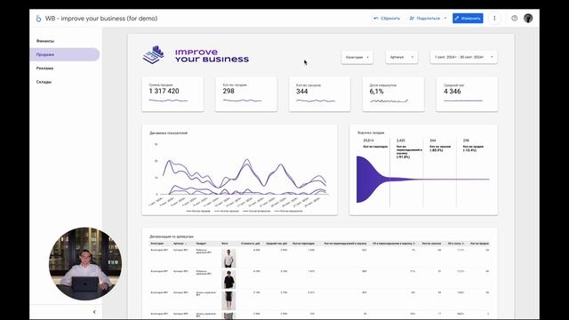Open the help question mark icon
This screenshot has width=569, height=320.
pyautogui.click(x=514, y=18)
